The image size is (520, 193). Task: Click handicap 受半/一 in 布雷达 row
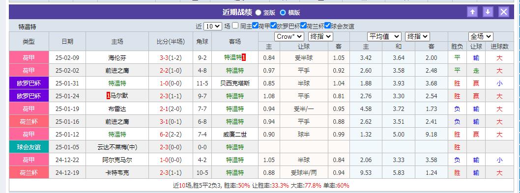(x=304, y=109)
